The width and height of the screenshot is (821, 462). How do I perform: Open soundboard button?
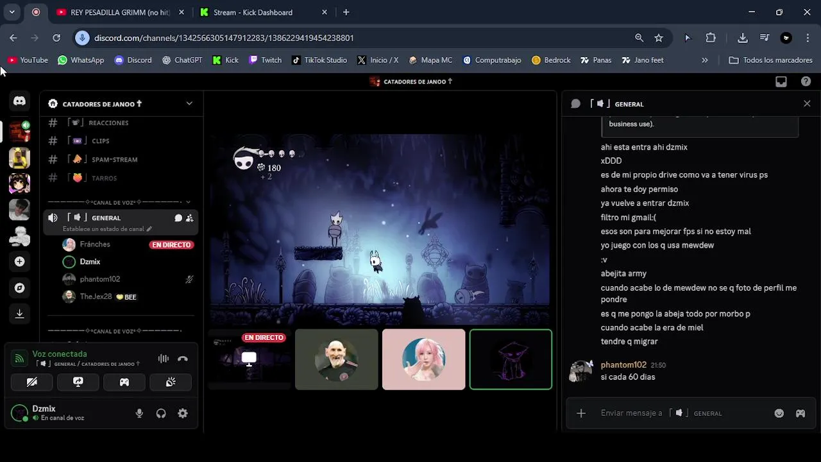(x=171, y=382)
